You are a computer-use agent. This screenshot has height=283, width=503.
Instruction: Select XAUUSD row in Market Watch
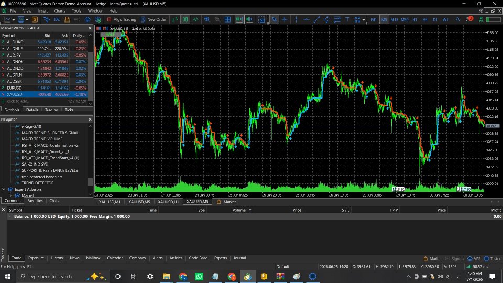pyautogui.click(x=43, y=94)
